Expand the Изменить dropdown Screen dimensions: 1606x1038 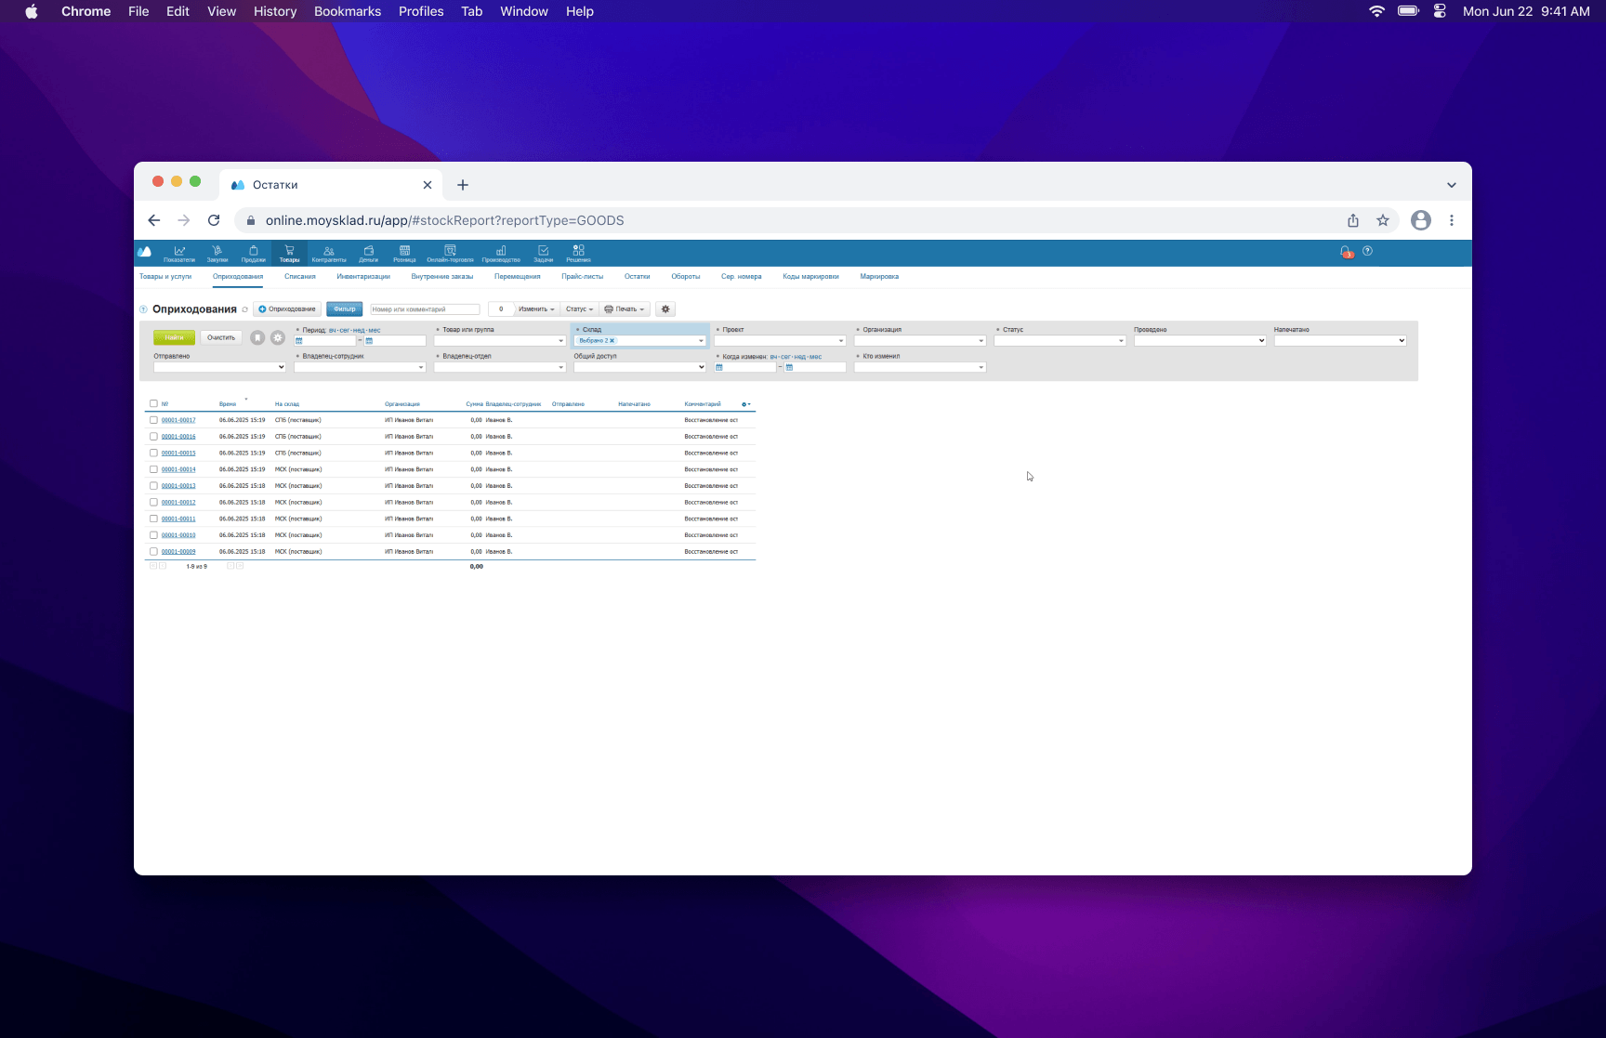coord(536,309)
